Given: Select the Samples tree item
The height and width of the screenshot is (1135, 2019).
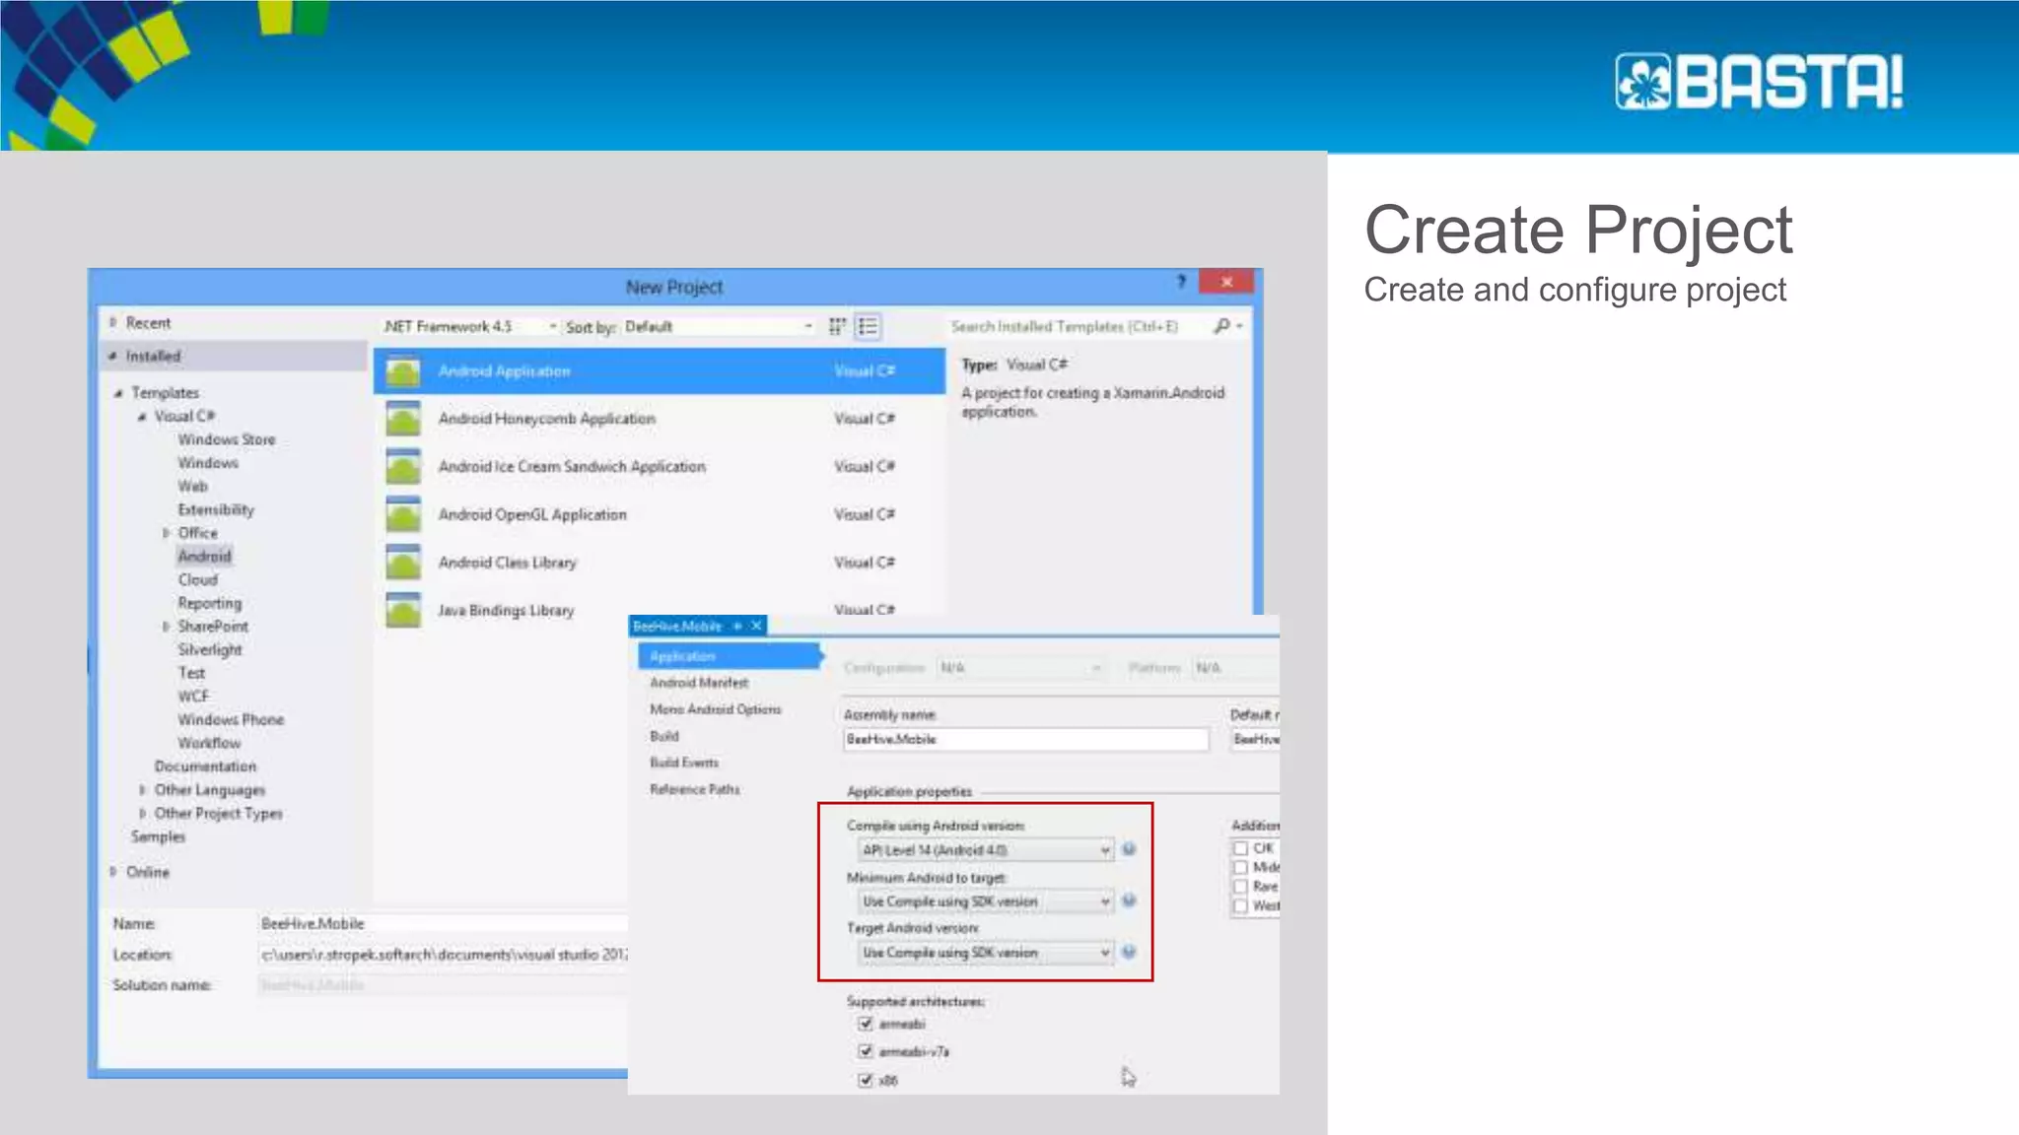Looking at the screenshot, I should (x=158, y=836).
